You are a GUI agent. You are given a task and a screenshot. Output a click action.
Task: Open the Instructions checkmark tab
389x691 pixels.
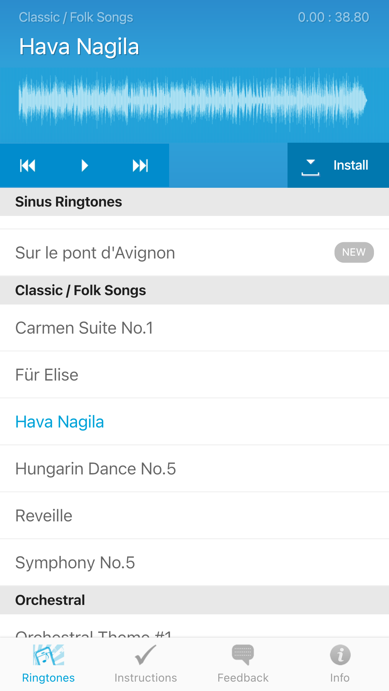(x=145, y=655)
